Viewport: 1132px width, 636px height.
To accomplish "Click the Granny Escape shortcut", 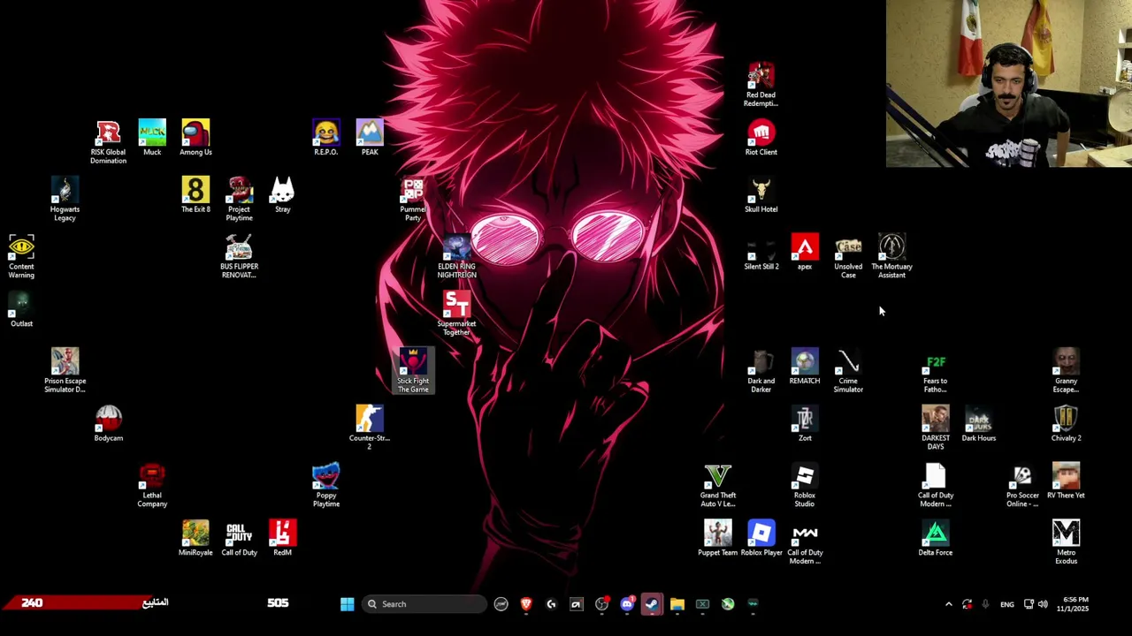I will (x=1066, y=371).
